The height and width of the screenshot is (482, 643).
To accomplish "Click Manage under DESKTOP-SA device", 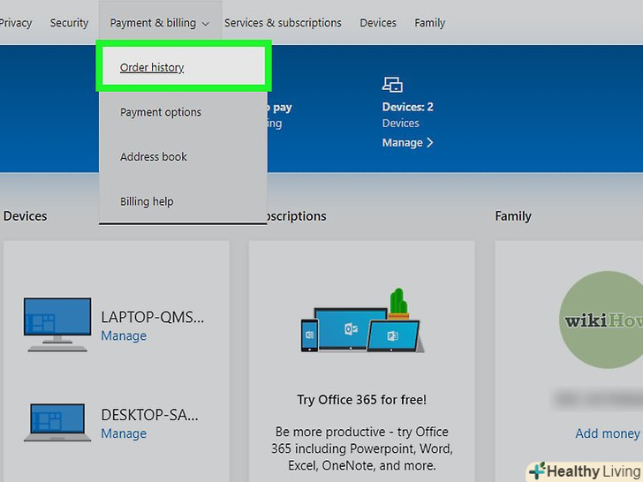I will [x=124, y=433].
